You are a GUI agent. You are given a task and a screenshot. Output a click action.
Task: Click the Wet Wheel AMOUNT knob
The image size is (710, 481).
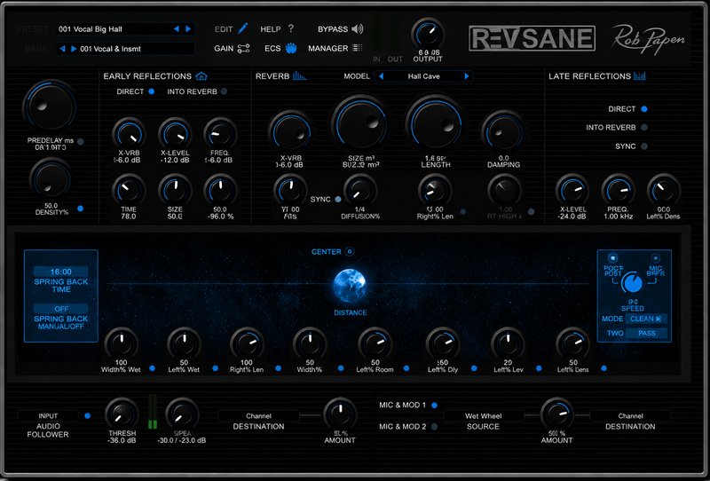pyautogui.click(x=557, y=414)
